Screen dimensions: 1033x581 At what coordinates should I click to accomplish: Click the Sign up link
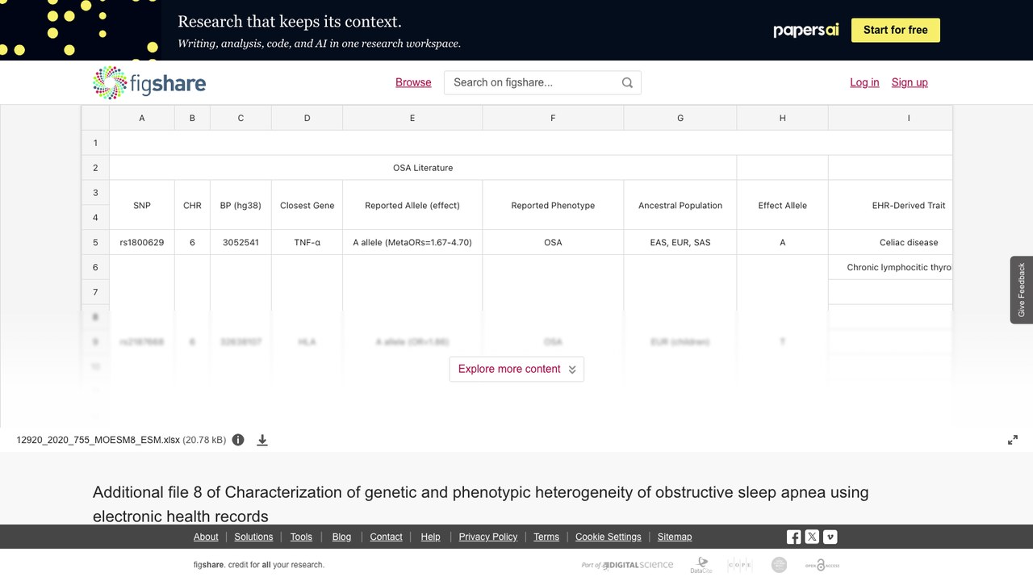tap(910, 82)
